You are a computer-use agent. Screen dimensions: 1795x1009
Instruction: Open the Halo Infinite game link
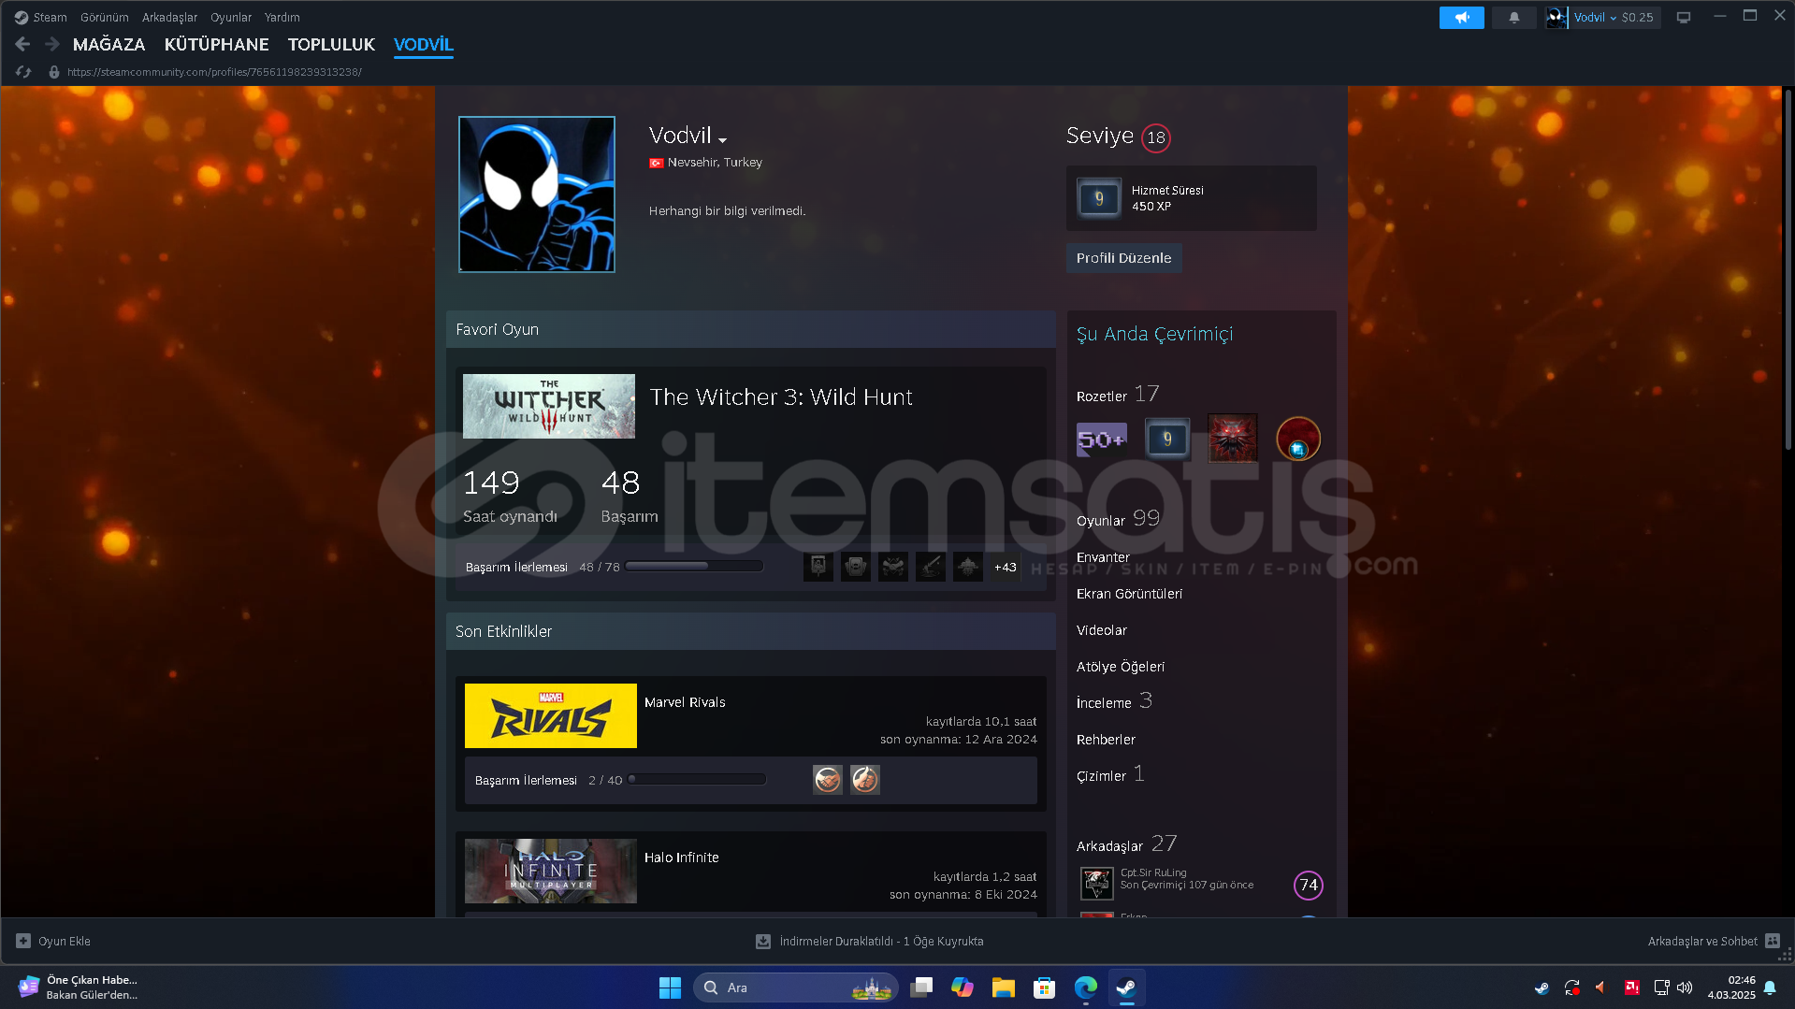(681, 858)
